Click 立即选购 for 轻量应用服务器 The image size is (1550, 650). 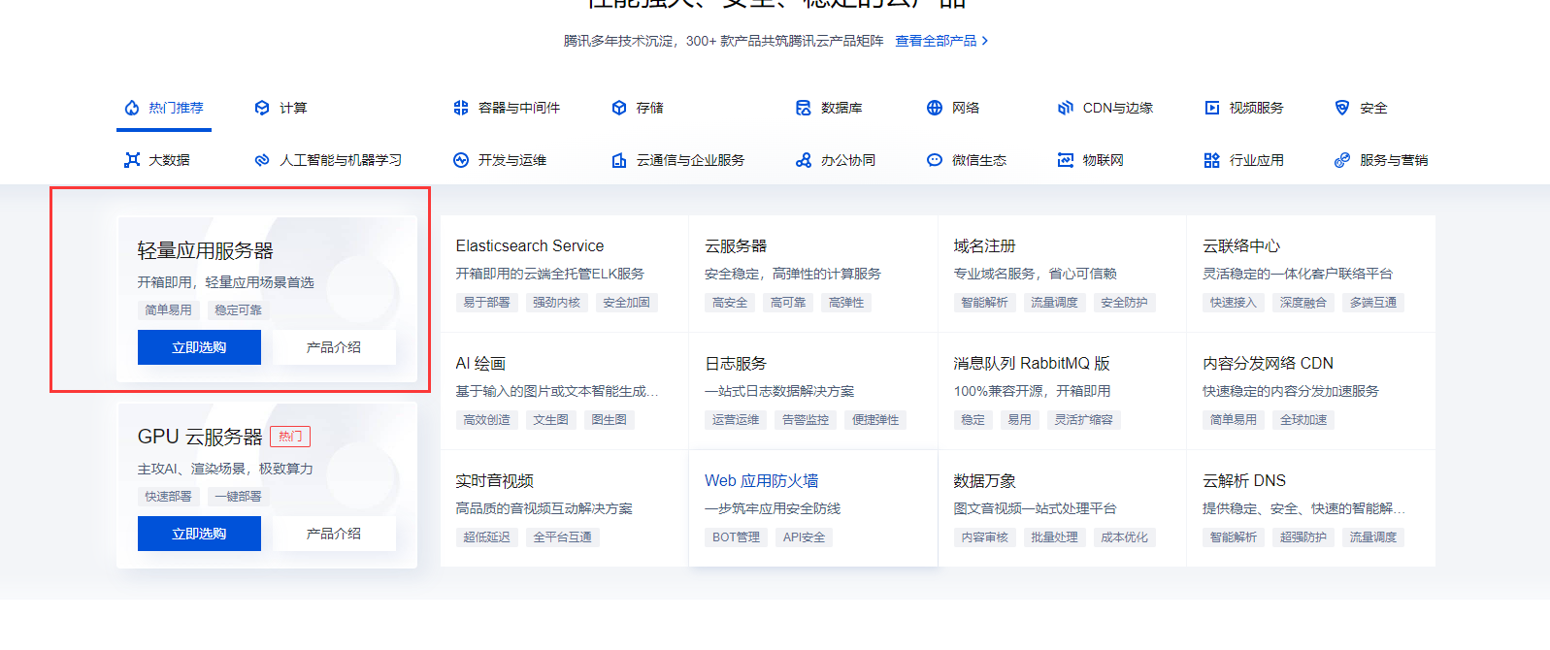click(199, 347)
